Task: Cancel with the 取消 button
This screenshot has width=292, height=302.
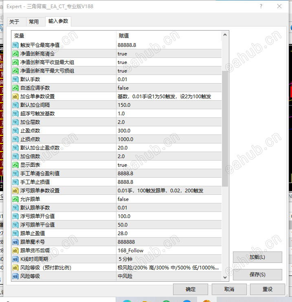Action: [x=229, y=289]
